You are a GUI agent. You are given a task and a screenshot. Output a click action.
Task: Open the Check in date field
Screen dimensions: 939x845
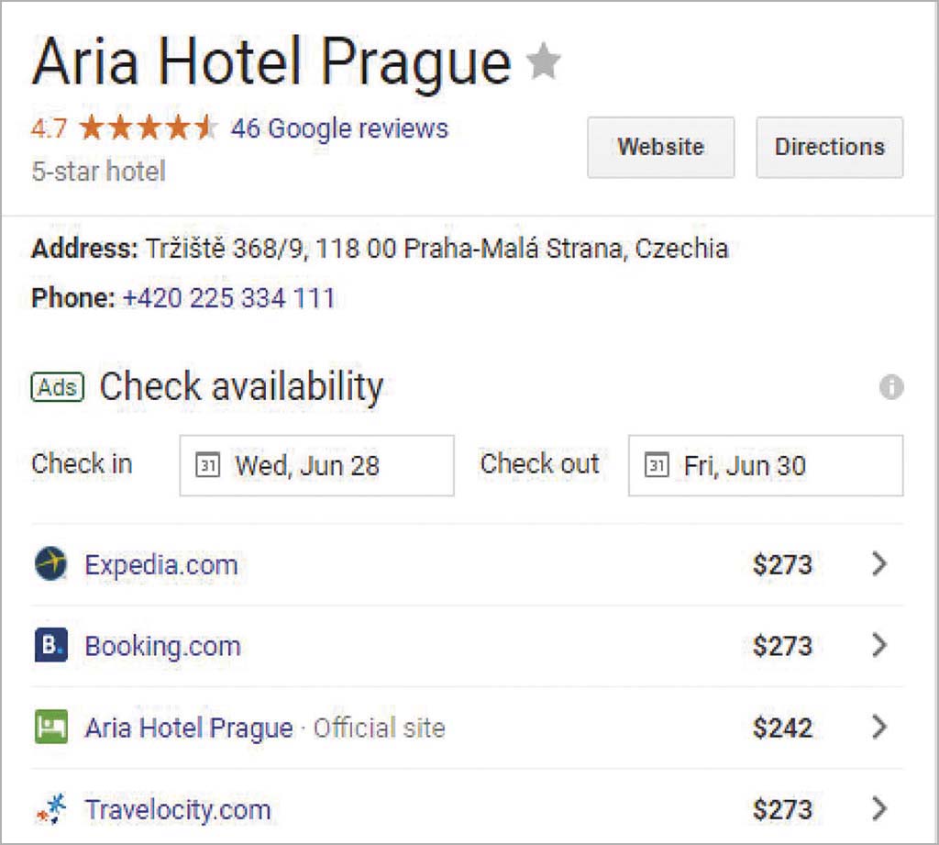(x=316, y=465)
